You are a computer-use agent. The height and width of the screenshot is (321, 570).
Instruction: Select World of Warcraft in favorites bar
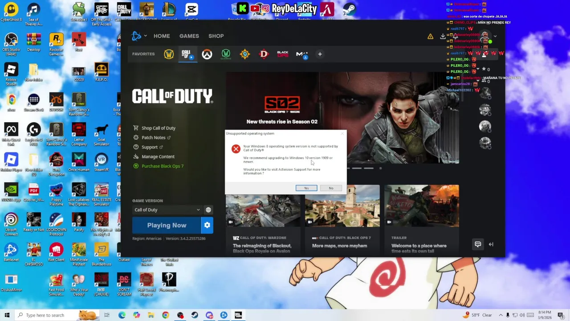click(169, 54)
